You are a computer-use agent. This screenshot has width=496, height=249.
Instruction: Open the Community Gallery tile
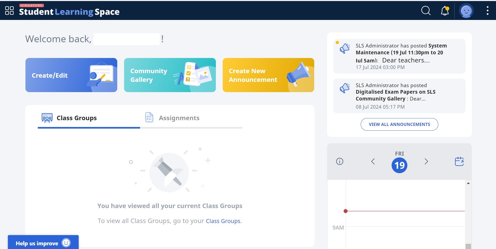pyautogui.click(x=170, y=75)
